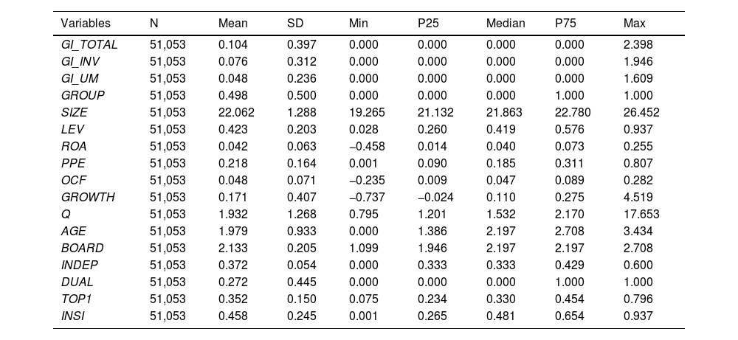This screenshot has height=340, width=738.
Task: Select the Q max value 17.653
Action: point(641,215)
